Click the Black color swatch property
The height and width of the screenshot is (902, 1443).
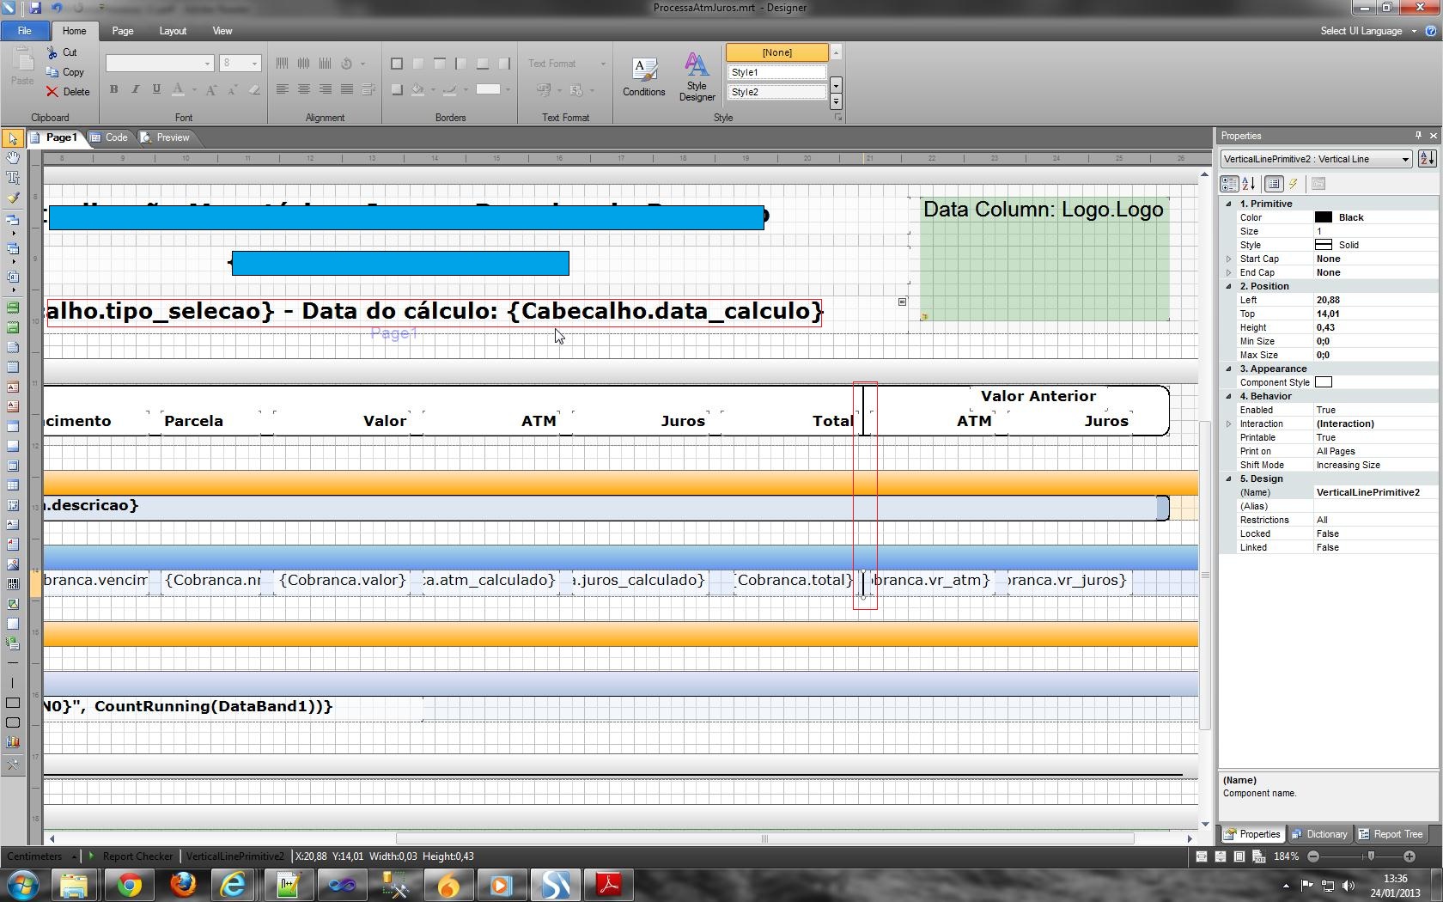1324,217
